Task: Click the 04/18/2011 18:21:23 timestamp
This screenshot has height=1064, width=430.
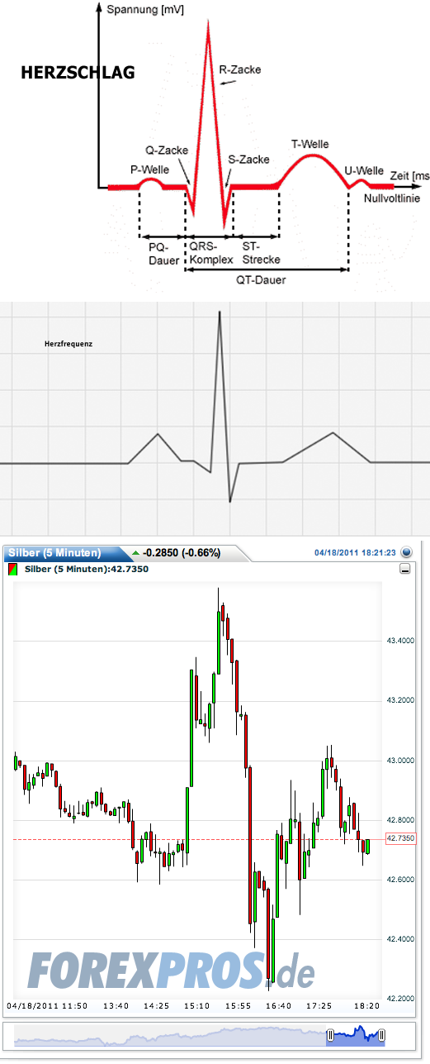Action: pyautogui.click(x=356, y=552)
